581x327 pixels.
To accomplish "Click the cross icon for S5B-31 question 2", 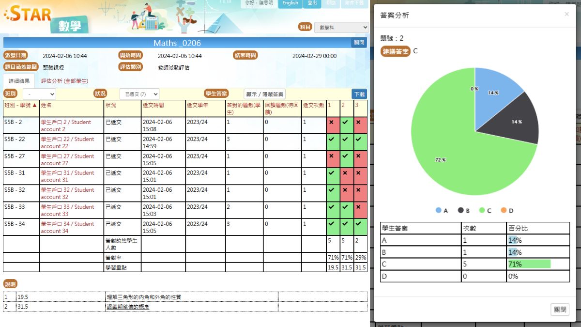I will (x=345, y=173).
